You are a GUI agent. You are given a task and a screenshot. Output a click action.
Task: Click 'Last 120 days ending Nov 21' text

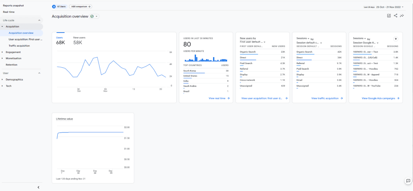point(71,179)
